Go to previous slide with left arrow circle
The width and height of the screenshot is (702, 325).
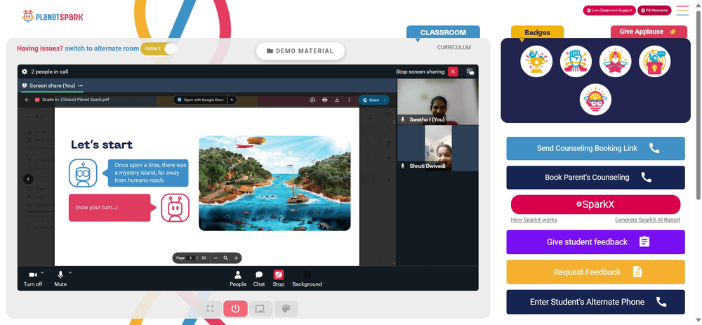28,179
